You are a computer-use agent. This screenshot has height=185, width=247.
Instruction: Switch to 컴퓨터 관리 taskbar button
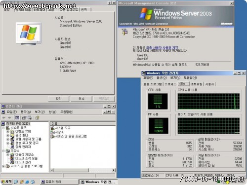pyautogui.click(x=59, y=182)
